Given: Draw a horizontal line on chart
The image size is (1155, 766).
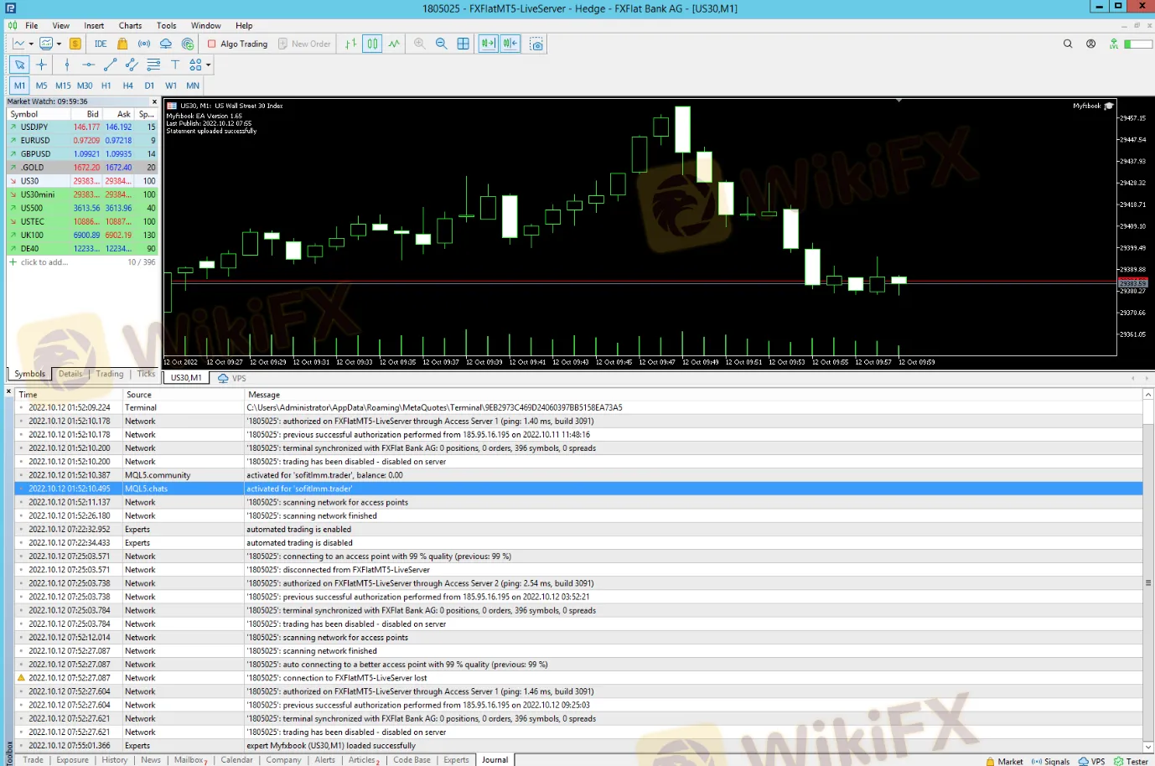Looking at the screenshot, I should (x=88, y=65).
